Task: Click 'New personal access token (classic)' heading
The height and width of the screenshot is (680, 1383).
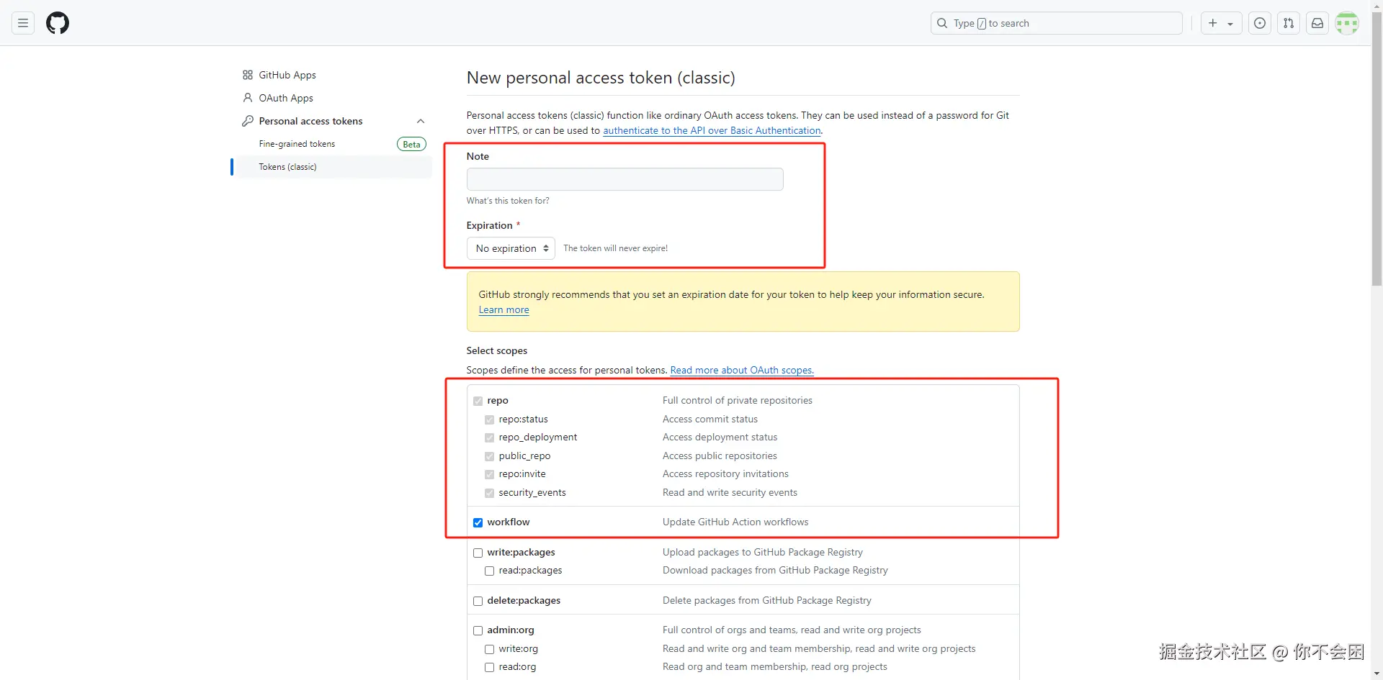Action: tap(601, 78)
